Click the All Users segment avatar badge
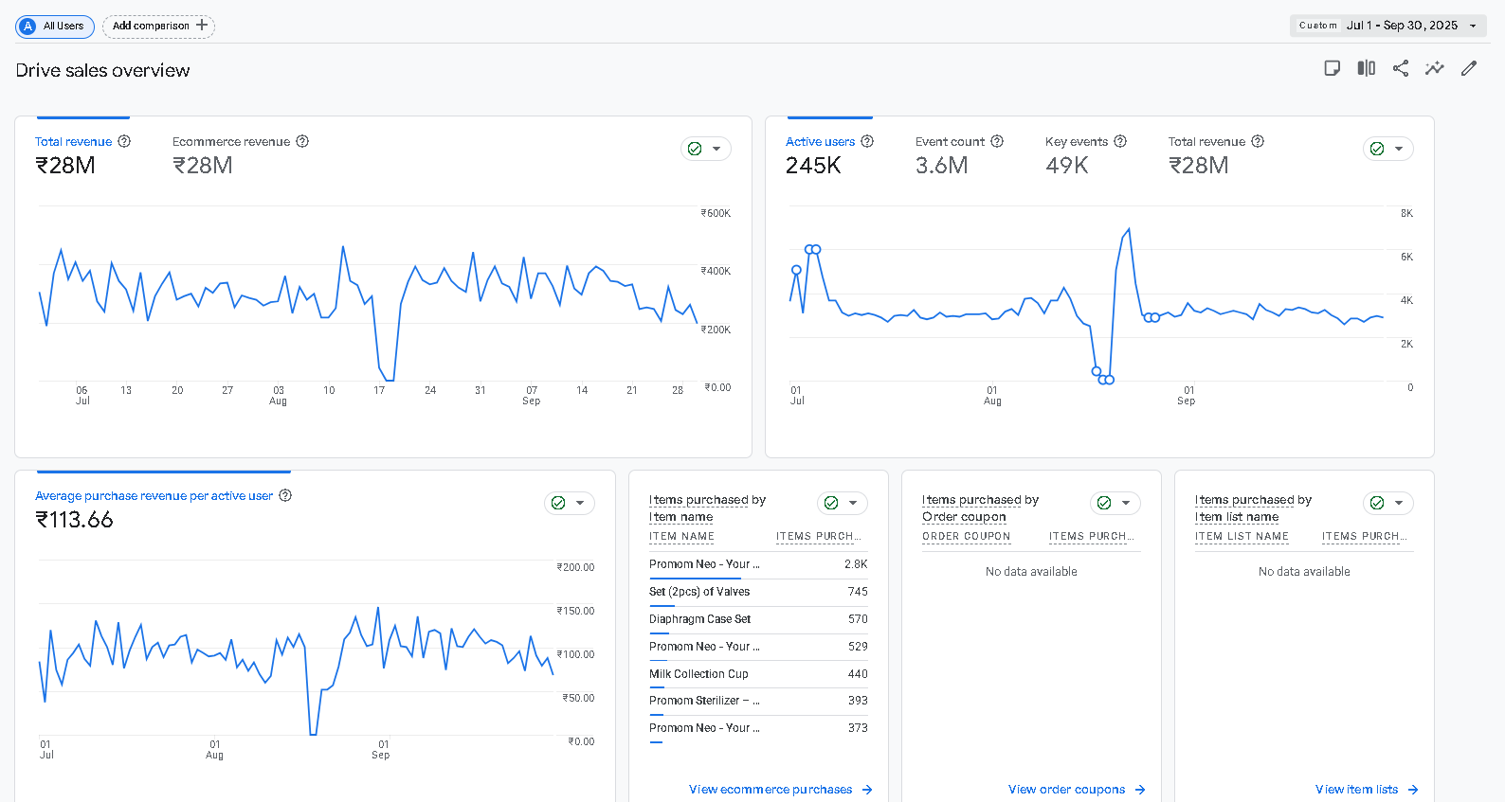 click(28, 27)
